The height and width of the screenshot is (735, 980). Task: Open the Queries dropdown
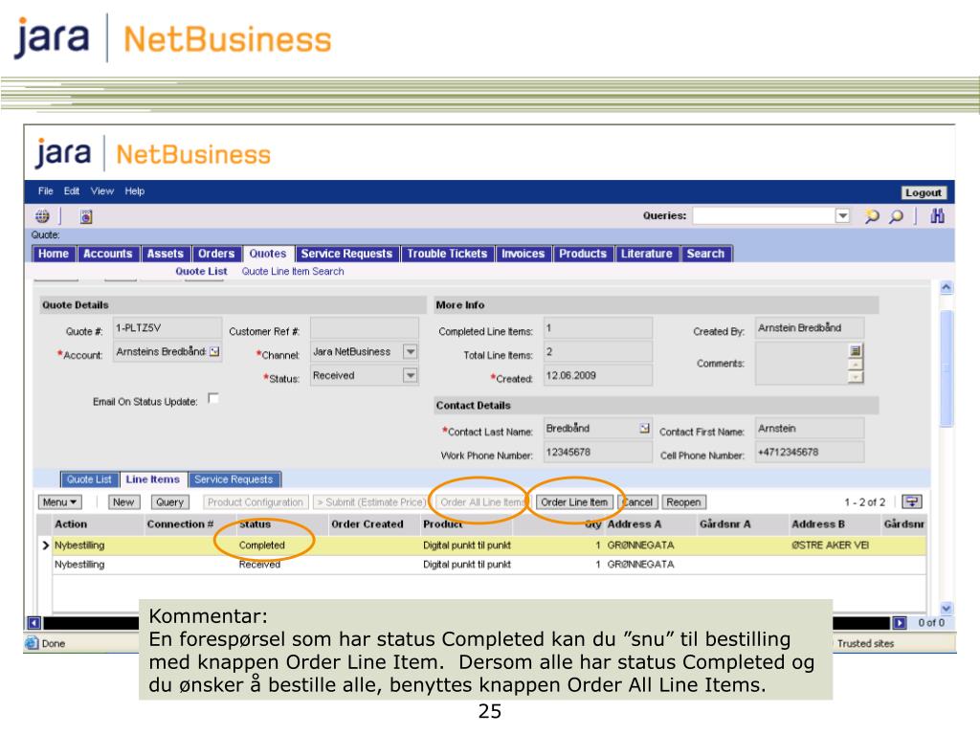point(842,215)
